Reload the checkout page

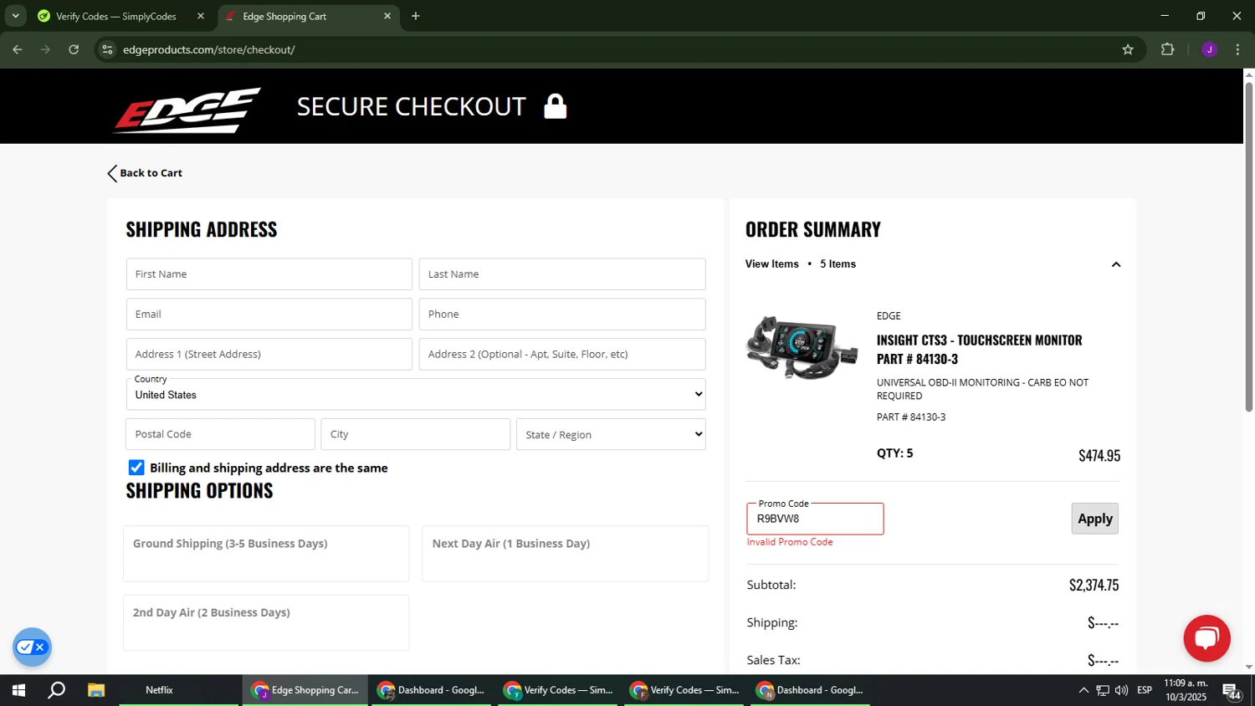pyautogui.click(x=74, y=49)
